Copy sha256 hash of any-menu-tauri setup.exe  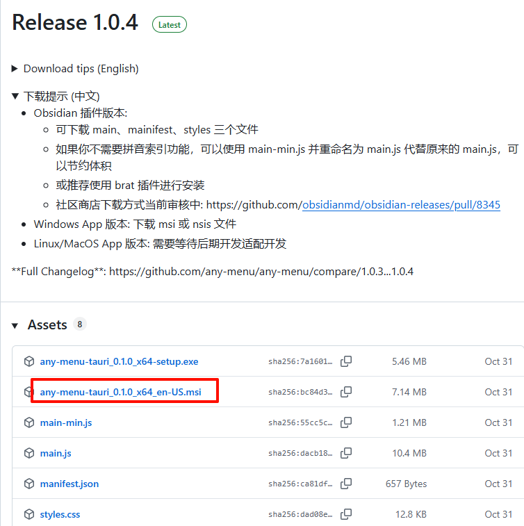pos(346,361)
